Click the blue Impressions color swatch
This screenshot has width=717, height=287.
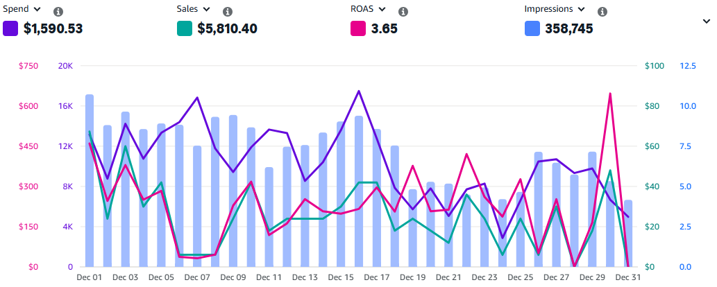pos(533,28)
